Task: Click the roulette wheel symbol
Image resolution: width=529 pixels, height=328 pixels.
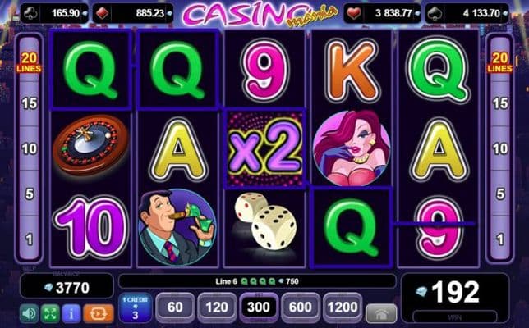Action: click(x=90, y=144)
